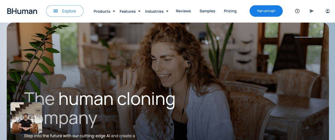335x140 pixels.
Task: Click the help question mark icon
Action: 297,11
